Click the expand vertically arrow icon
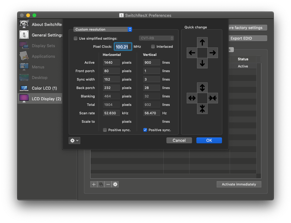The height and width of the screenshot is (223, 291). (x=202, y=88)
